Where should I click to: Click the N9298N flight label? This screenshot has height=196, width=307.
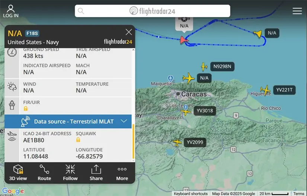pyautogui.click(x=222, y=66)
